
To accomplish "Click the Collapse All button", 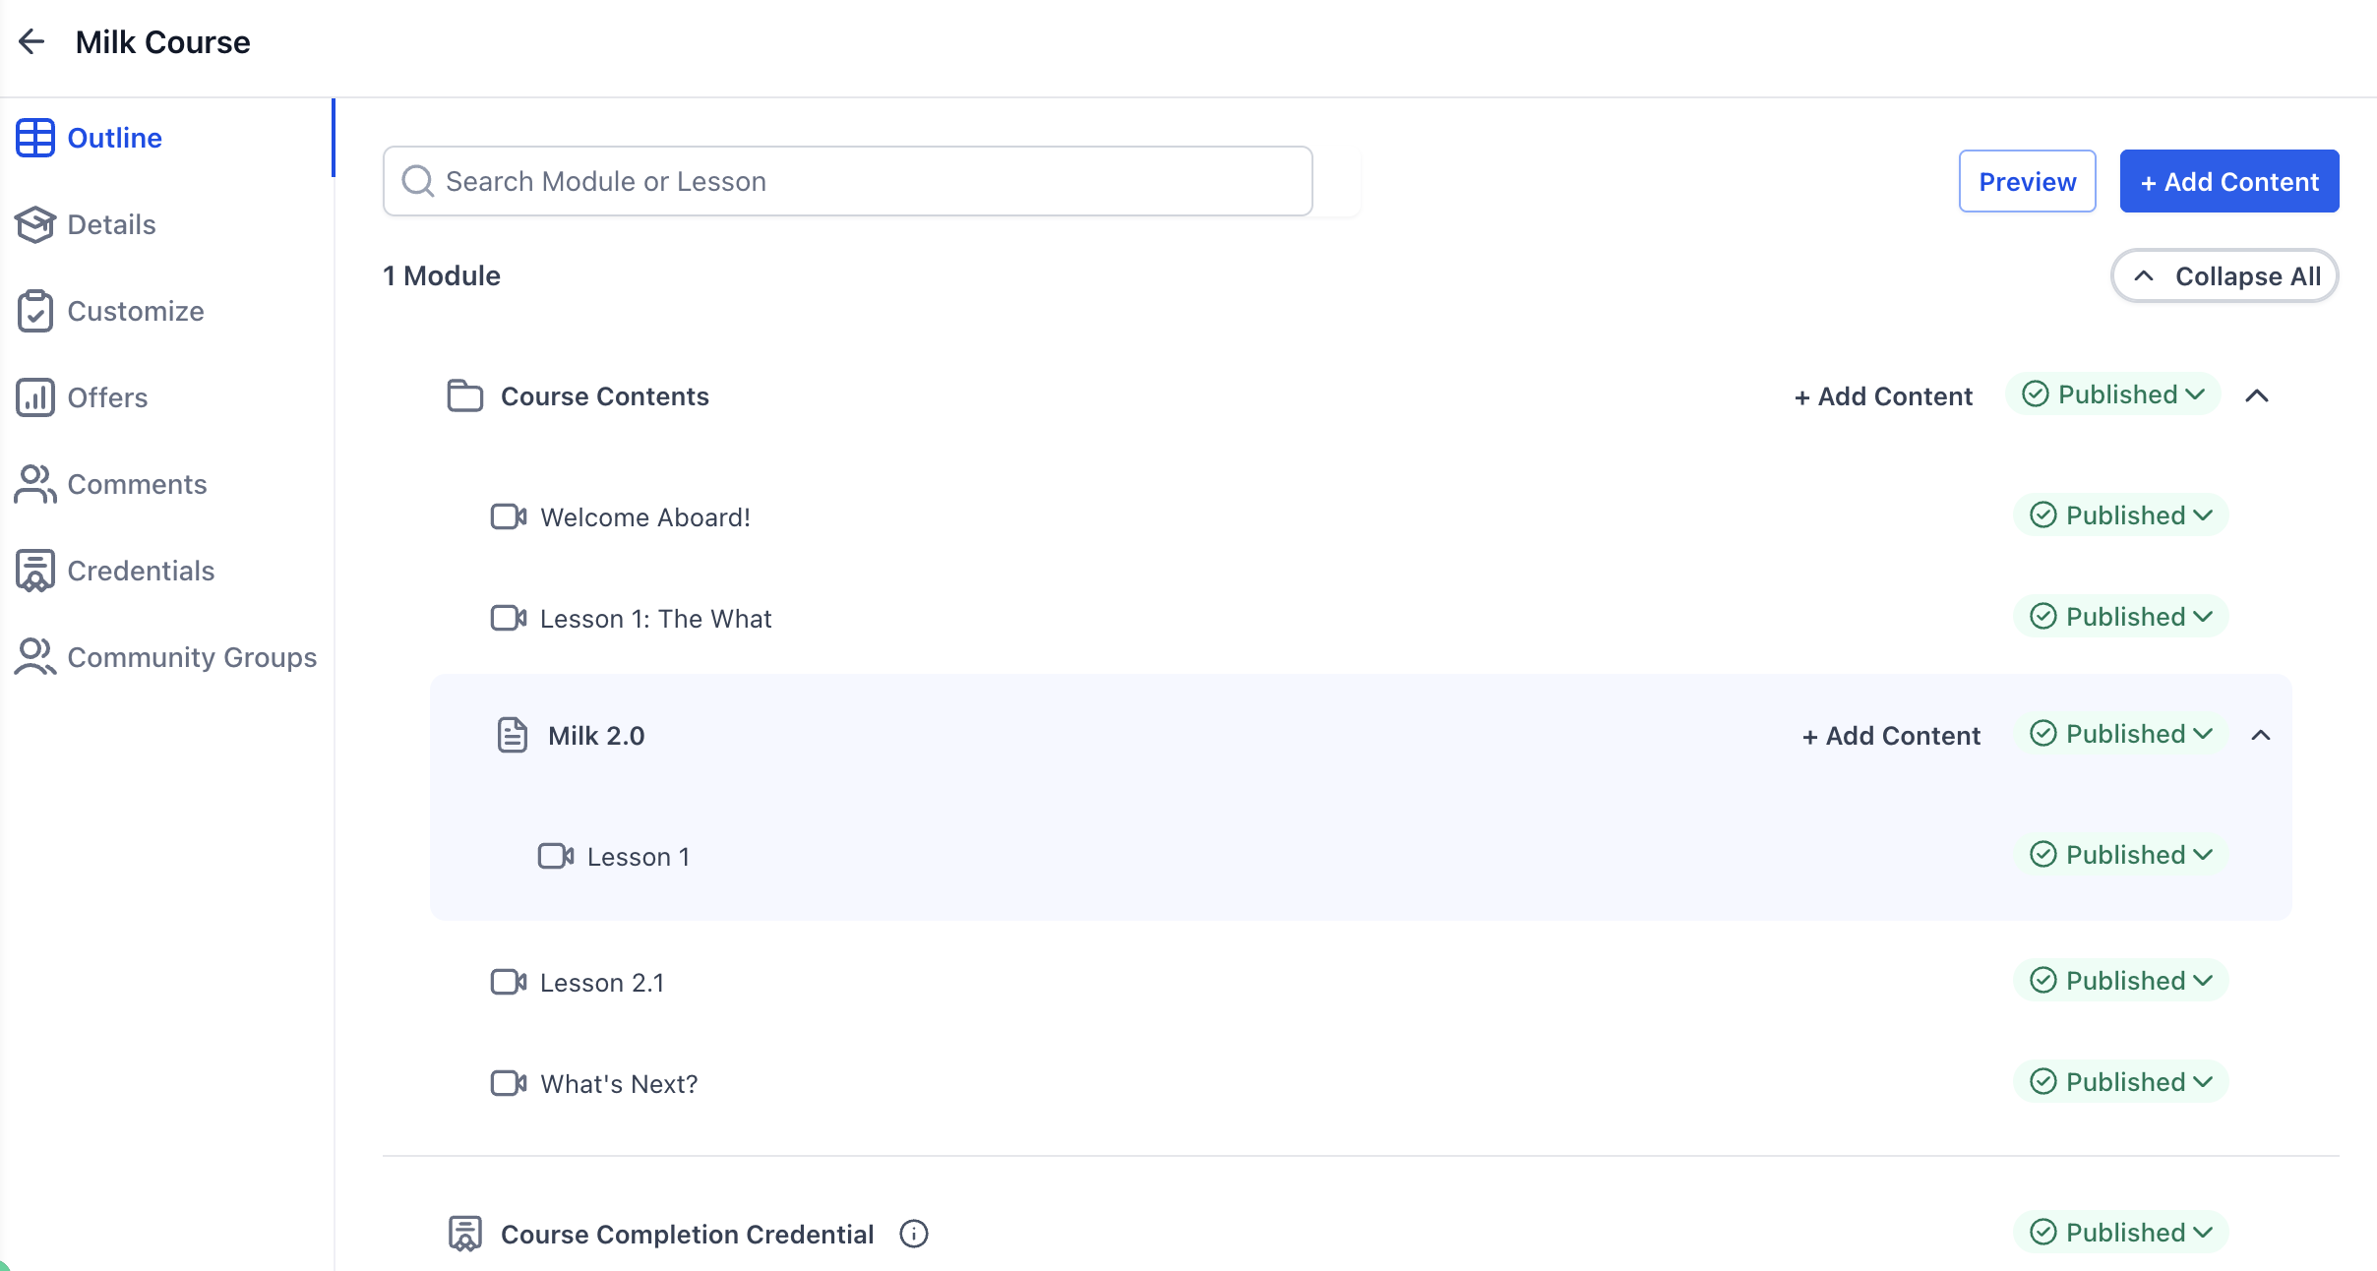I will point(2225,275).
